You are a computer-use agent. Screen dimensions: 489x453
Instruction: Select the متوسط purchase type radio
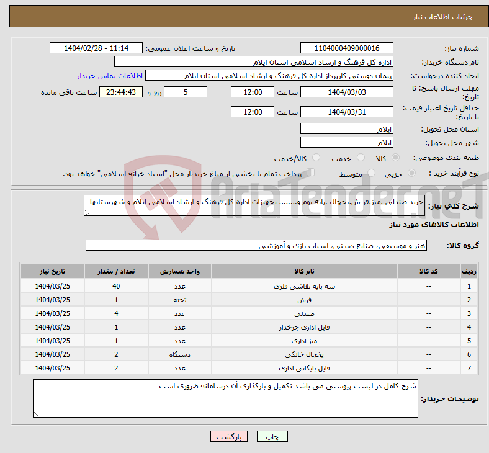point(371,173)
